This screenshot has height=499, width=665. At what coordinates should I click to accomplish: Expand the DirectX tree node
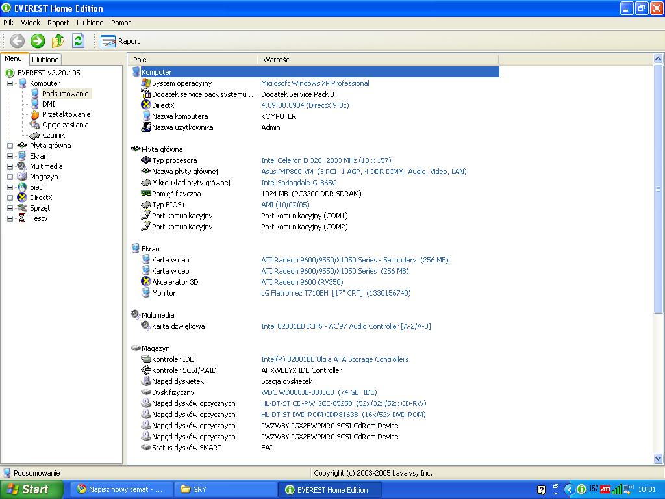click(10, 198)
